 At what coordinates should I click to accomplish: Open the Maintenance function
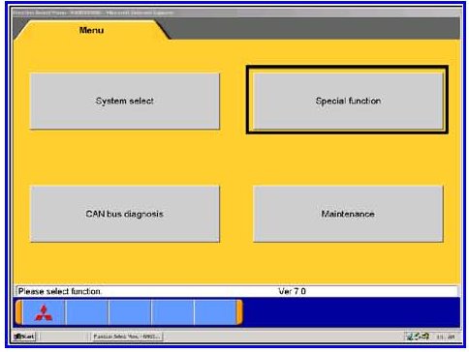coord(348,214)
